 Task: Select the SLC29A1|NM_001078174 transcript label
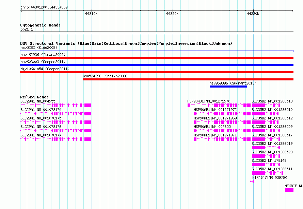point(41,110)
